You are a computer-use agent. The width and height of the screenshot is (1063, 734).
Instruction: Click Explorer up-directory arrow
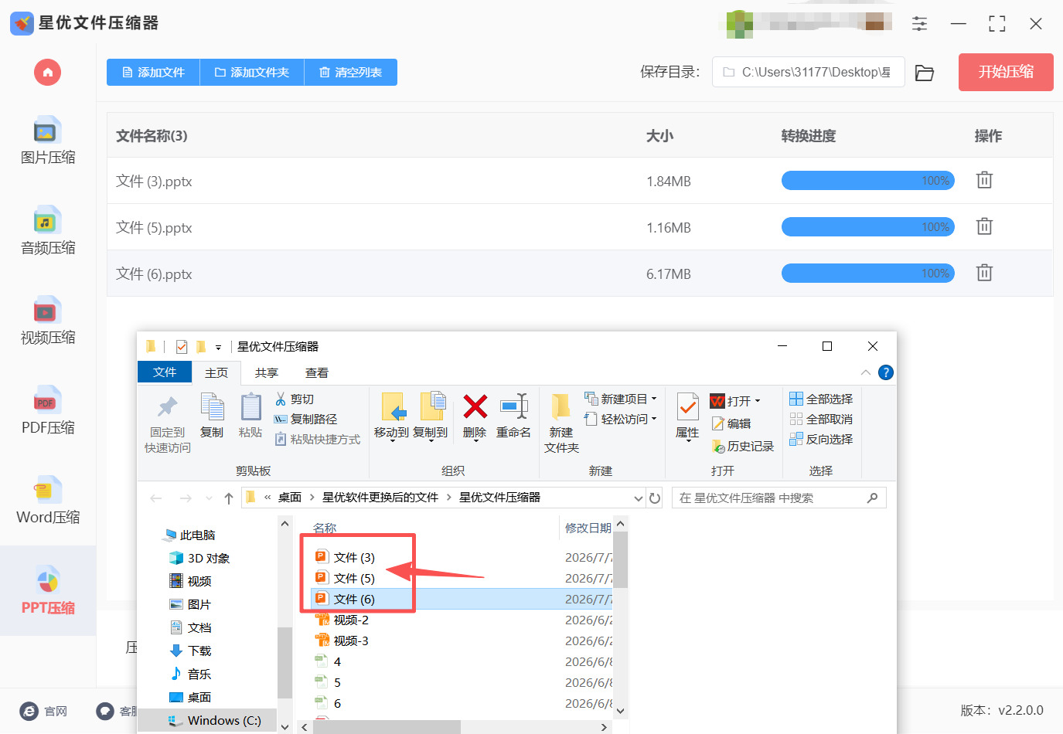(x=229, y=498)
